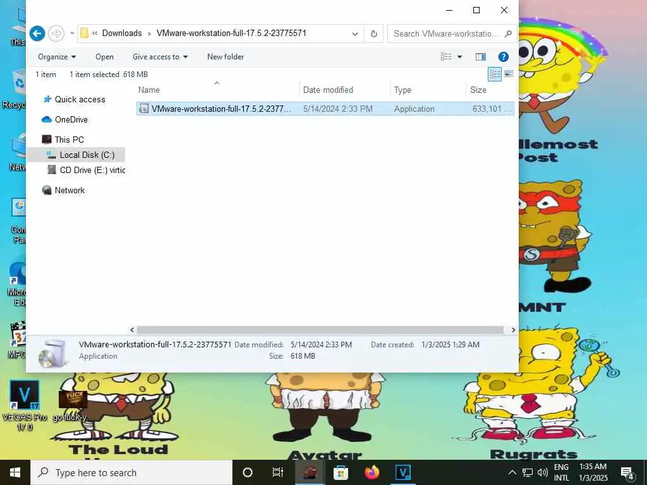Click the red helmet app taskbar icon

click(x=310, y=472)
